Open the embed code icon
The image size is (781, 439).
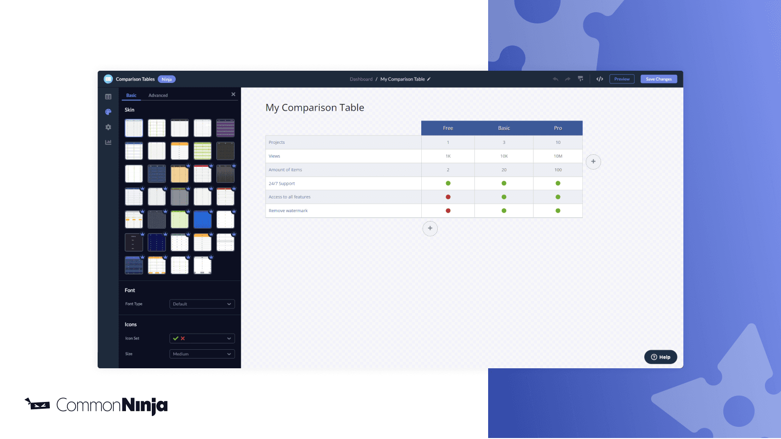(600, 79)
